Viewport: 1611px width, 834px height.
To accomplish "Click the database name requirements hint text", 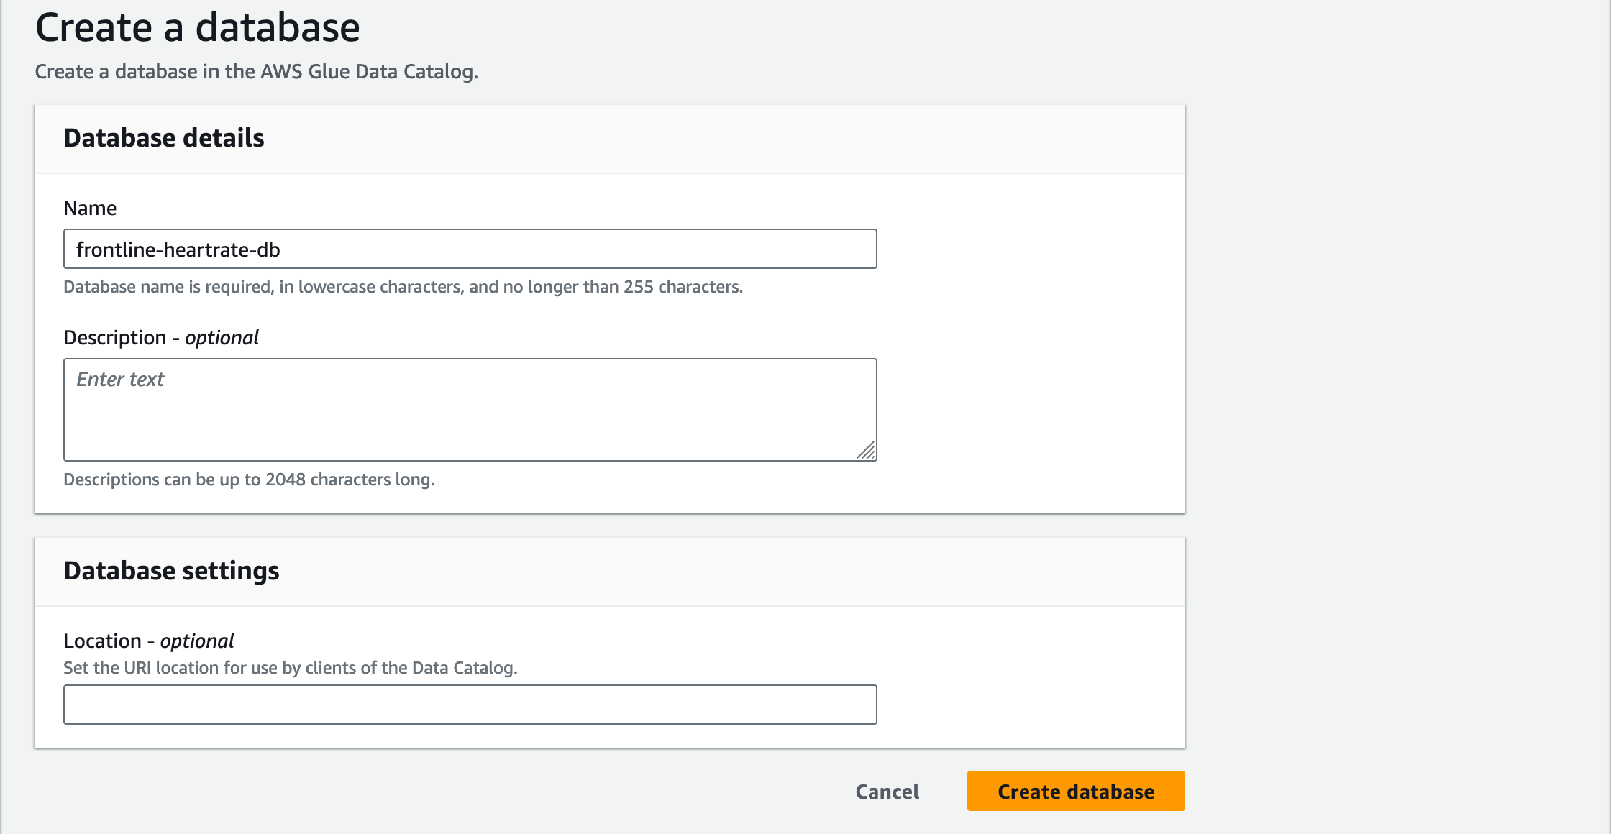I will [x=403, y=287].
